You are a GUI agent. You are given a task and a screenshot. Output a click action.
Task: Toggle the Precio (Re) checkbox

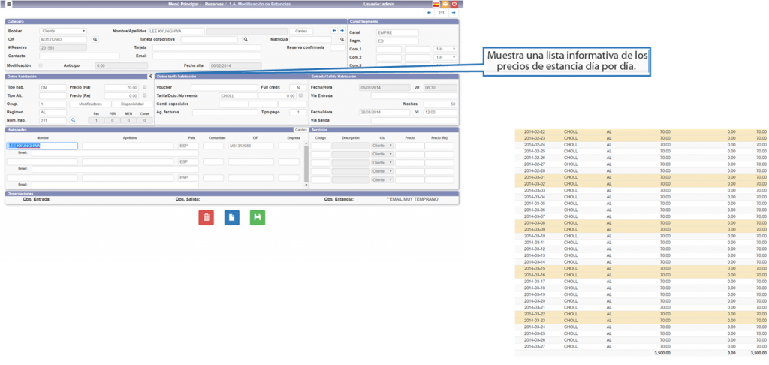143,95
